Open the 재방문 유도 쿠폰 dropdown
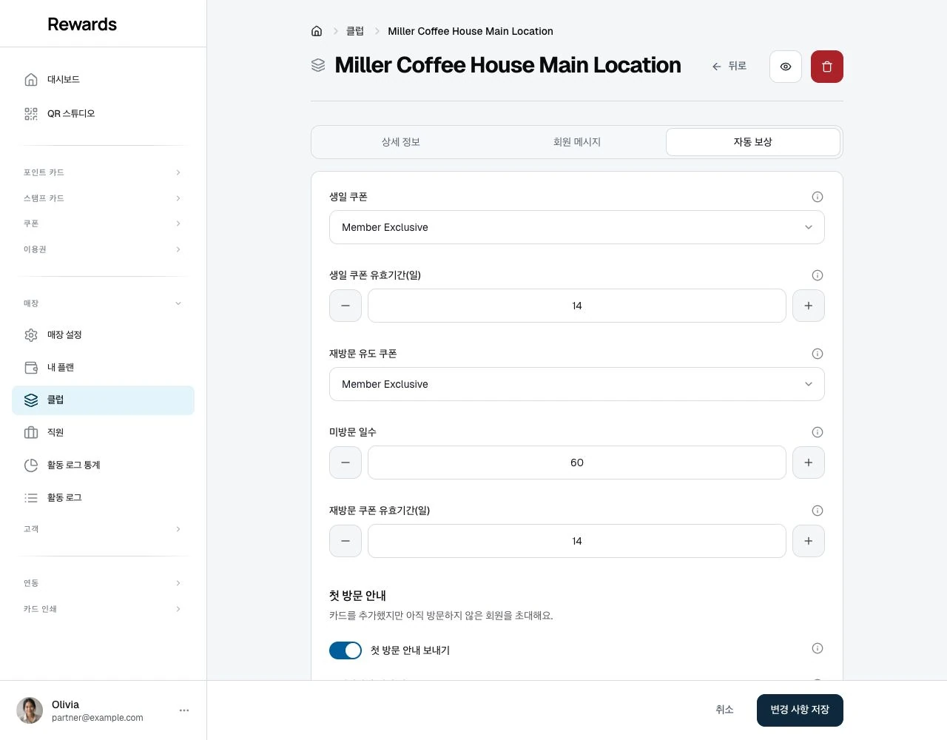This screenshot has width=947, height=740. tap(577, 384)
